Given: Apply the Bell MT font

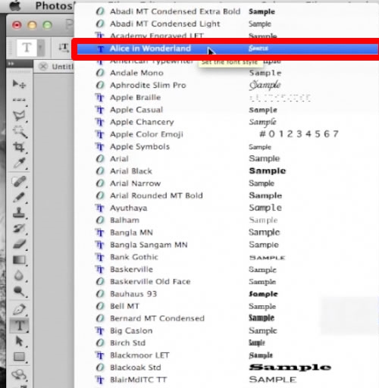Looking at the screenshot, I should [125, 306].
